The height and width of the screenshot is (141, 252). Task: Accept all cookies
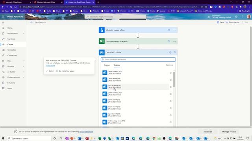click(x=208, y=132)
